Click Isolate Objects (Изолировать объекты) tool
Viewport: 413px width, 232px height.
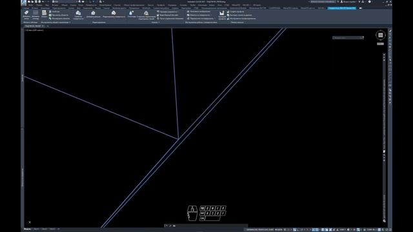(59, 19)
